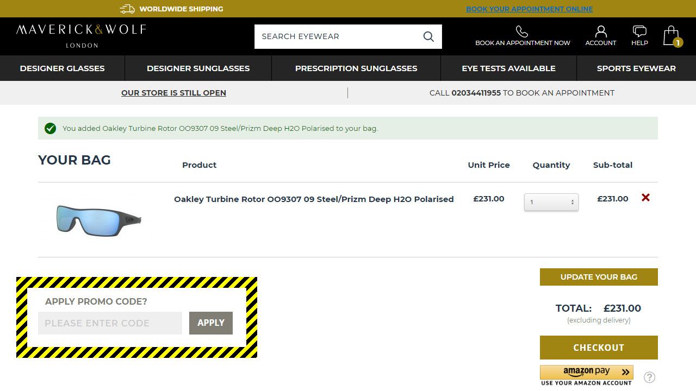The height and width of the screenshot is (391, 696).
Task: Focus the promo code input field
Action: 110,323
